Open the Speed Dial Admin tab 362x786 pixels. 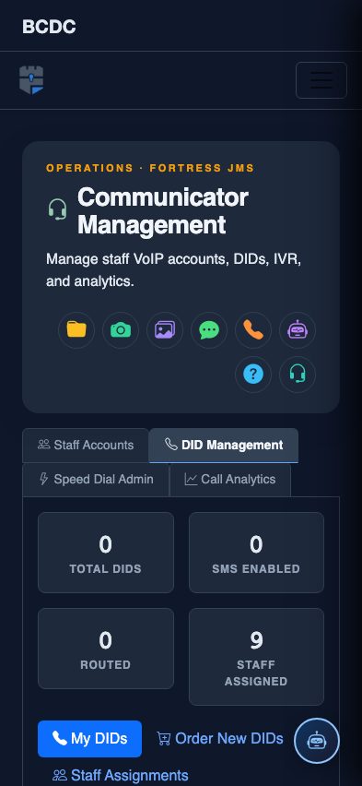point(96,480)
